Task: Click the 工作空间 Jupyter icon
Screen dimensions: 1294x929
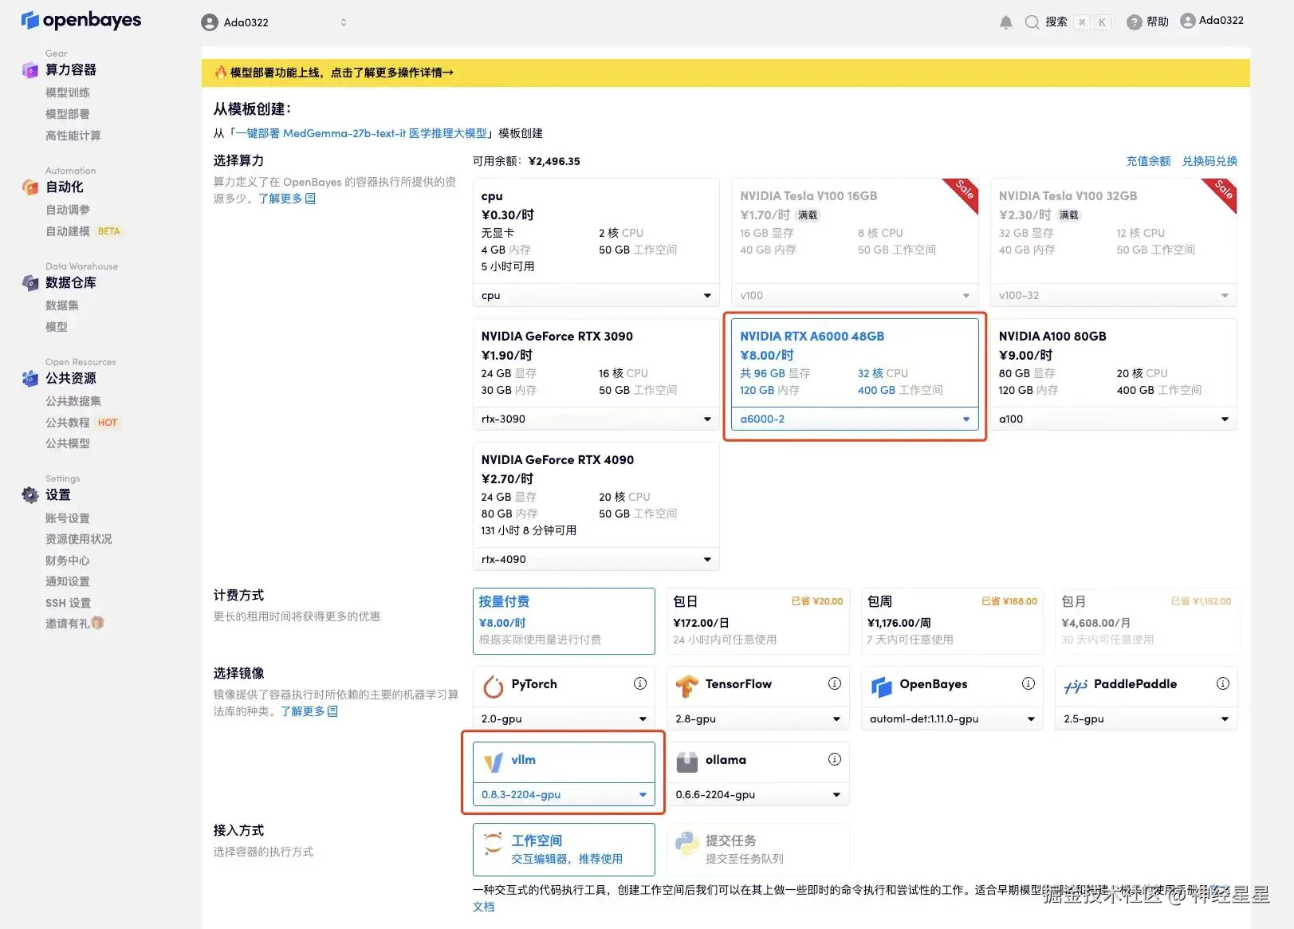Action: pyautogui.click(x=494, y=843)
